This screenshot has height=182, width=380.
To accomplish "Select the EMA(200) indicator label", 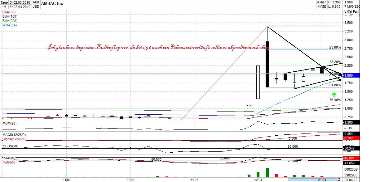I will (x=10, y=21).
